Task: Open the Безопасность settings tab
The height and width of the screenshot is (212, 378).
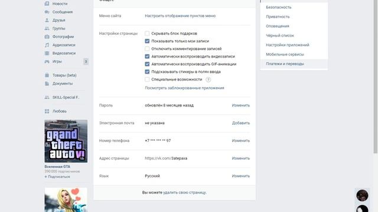Action: 294,7
